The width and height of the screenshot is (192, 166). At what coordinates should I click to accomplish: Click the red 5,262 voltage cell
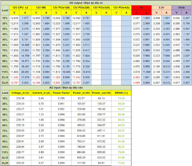tap(136, 77)
